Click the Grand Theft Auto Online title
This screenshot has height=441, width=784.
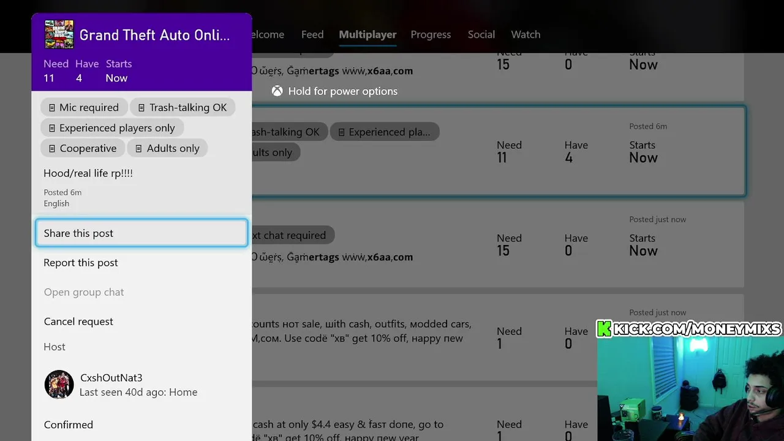coord(155,35)
